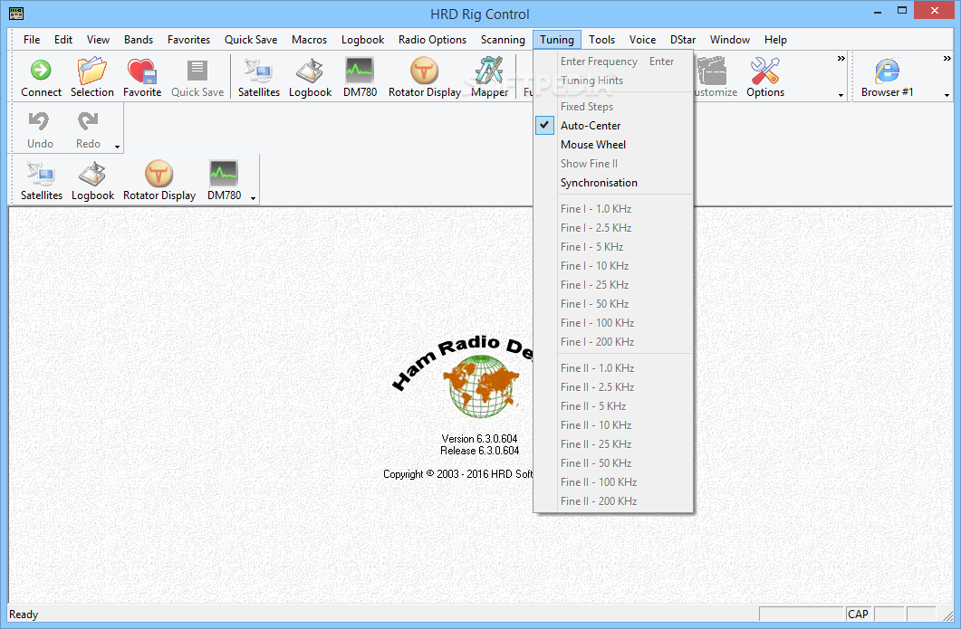The height and width of the screenshot is (629, 961).
Task: Expand Browser toolbar overflow chevron
Action: click(947, 58)
